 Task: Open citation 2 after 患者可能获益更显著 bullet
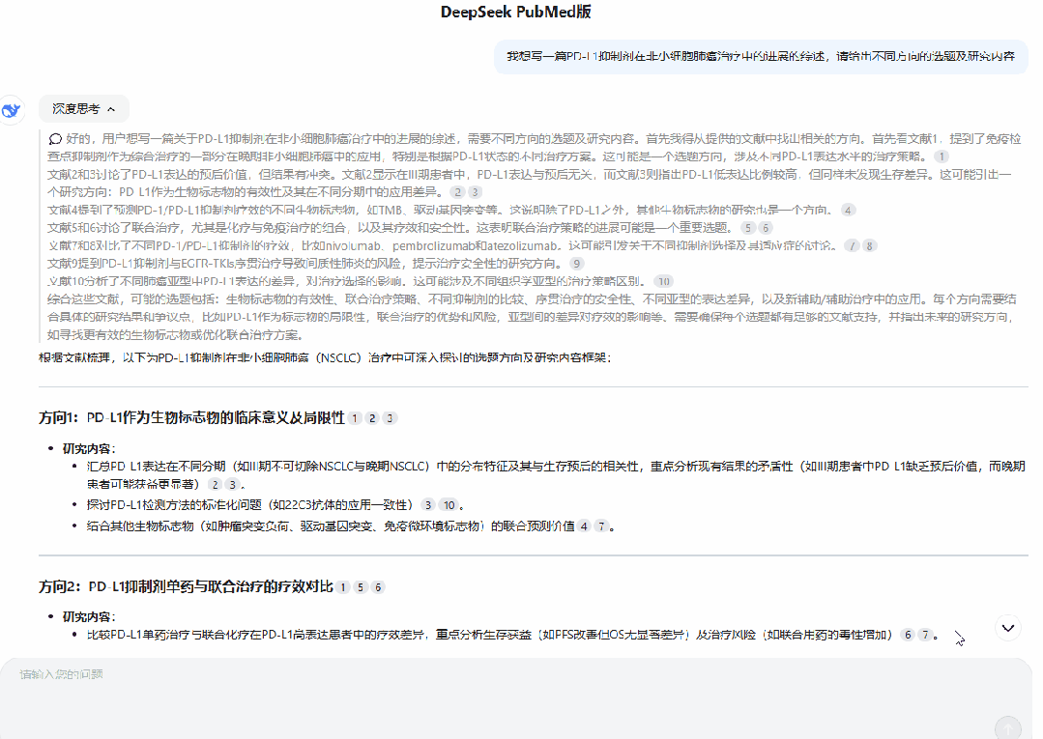(215, 485)
